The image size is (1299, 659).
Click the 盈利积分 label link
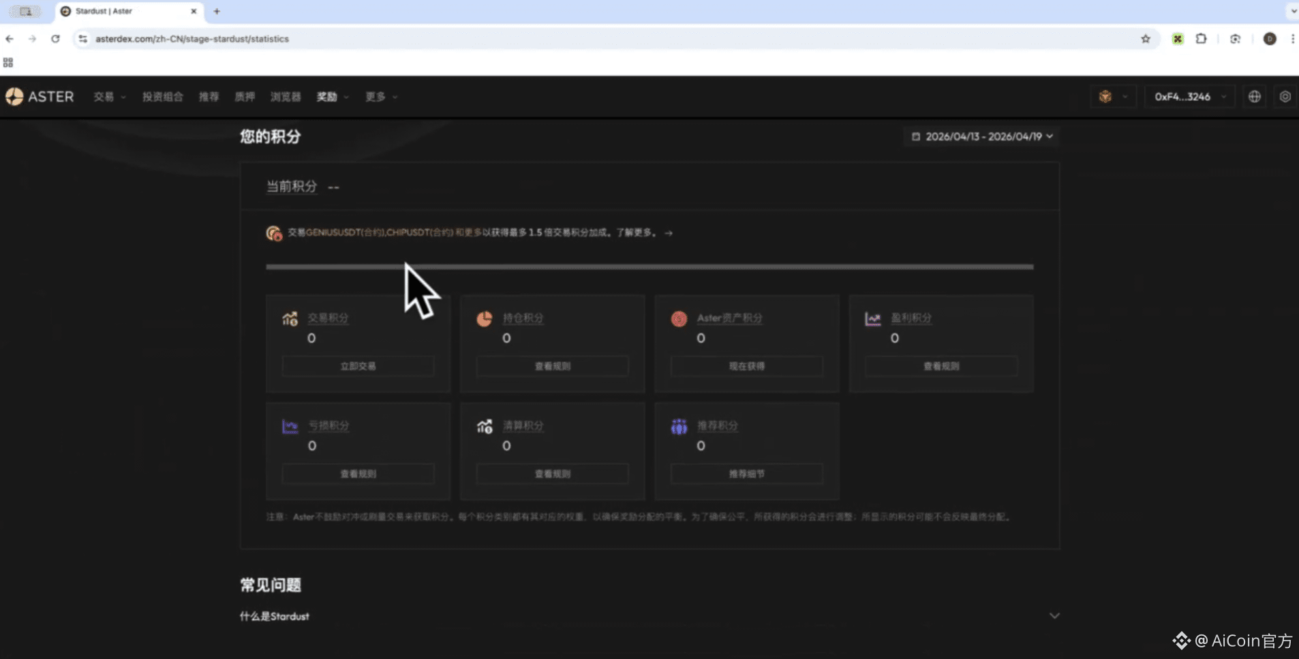tap(911, 318)
